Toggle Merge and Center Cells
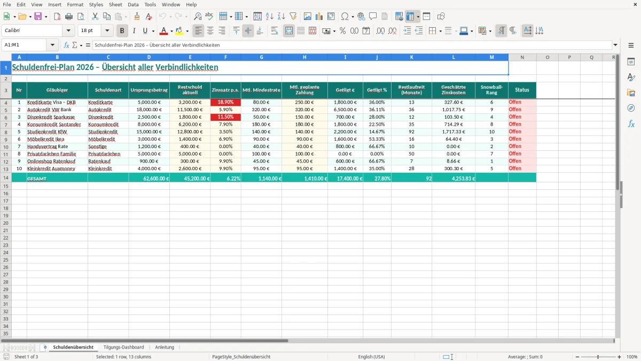 [289, 31]
